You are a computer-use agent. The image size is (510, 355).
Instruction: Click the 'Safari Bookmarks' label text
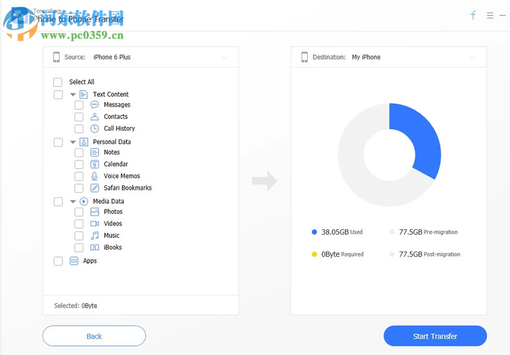pos(128,188)
